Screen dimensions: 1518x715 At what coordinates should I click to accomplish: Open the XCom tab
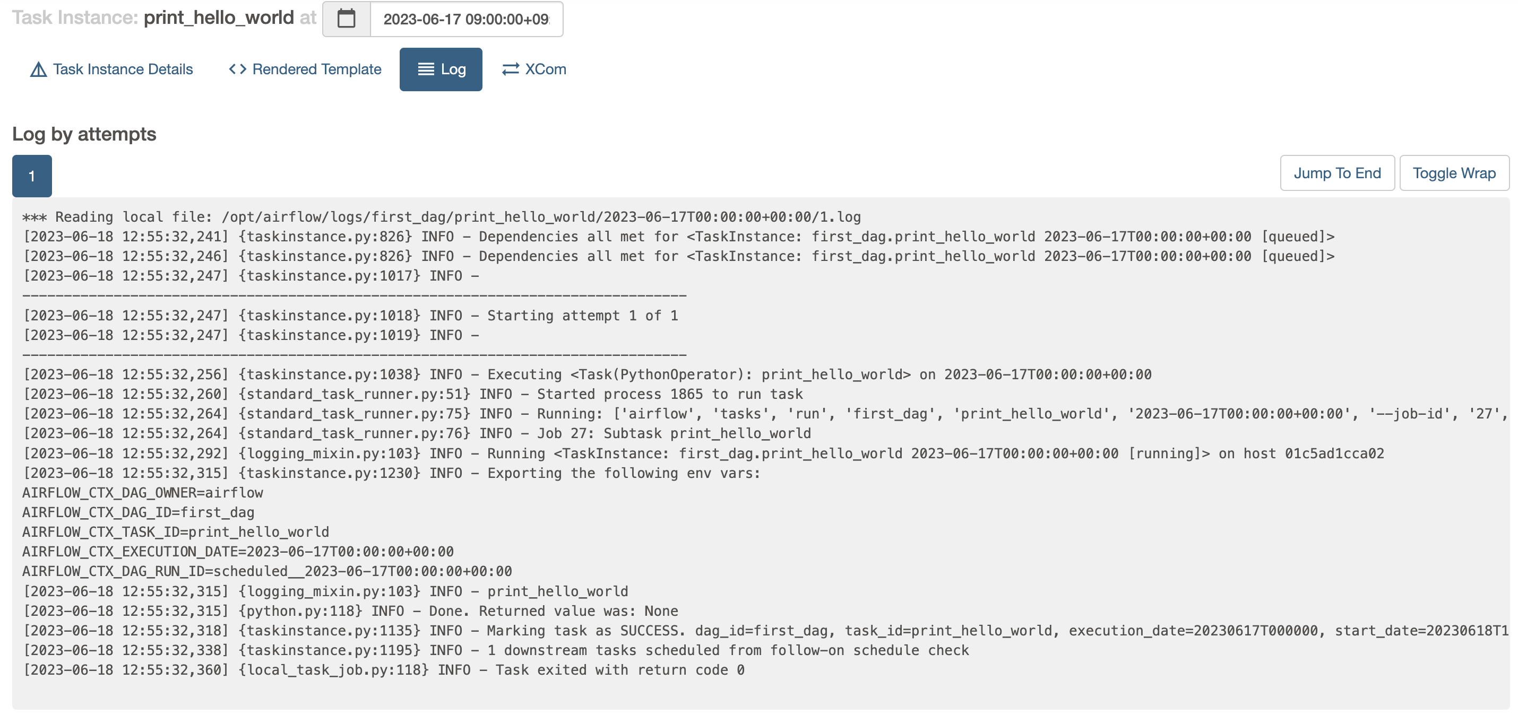pyautogui.click(x=534, y=69)
